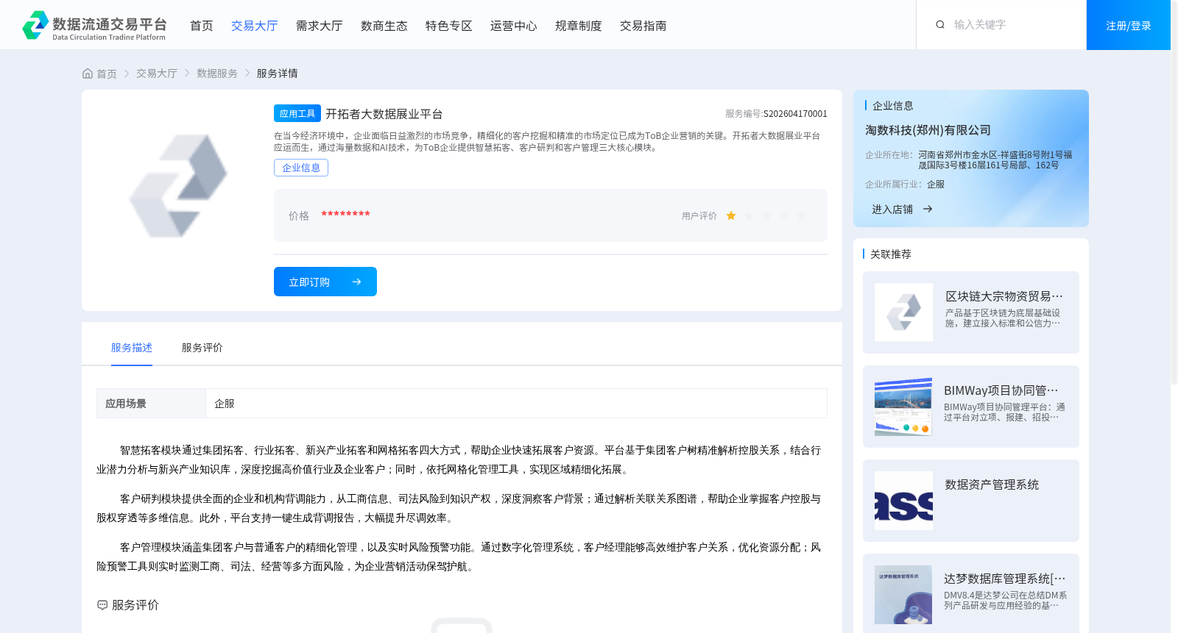The width and height of the screenshot is (1178, 633).
Task: Click service number S202604170001
Action: pos(795,114)
